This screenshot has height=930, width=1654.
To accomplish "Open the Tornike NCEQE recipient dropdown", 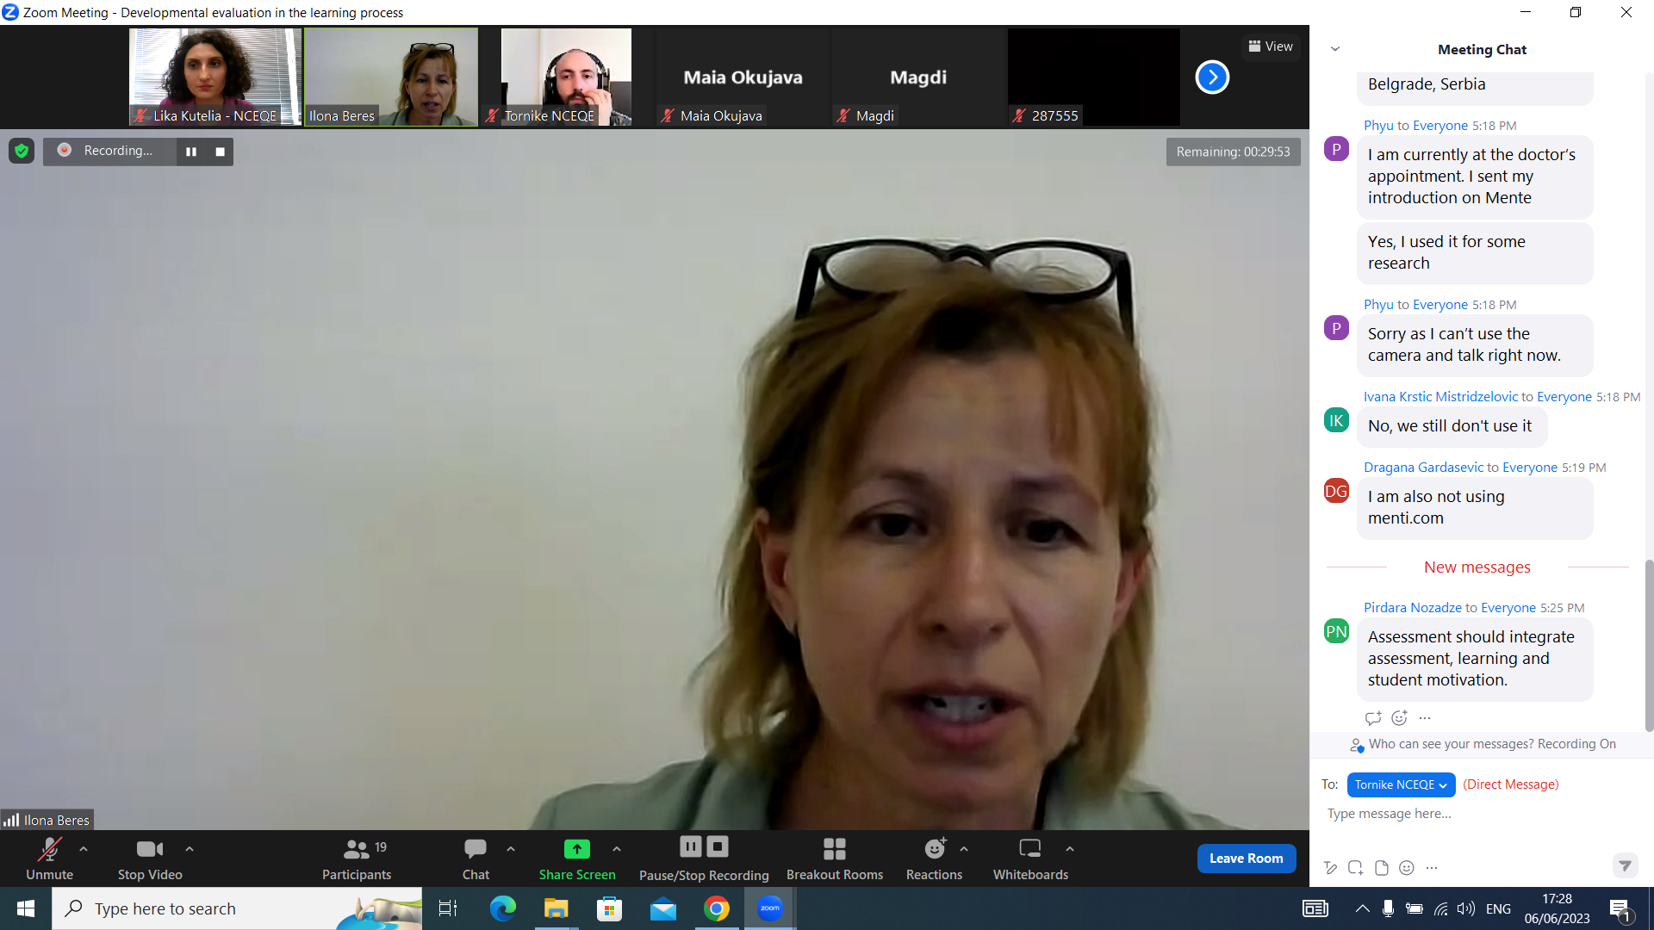I will (1401, 784).
